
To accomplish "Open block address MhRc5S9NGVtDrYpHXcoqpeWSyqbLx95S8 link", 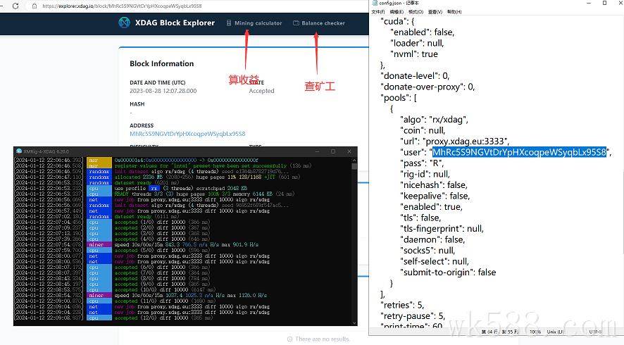I will click(187, 134).
